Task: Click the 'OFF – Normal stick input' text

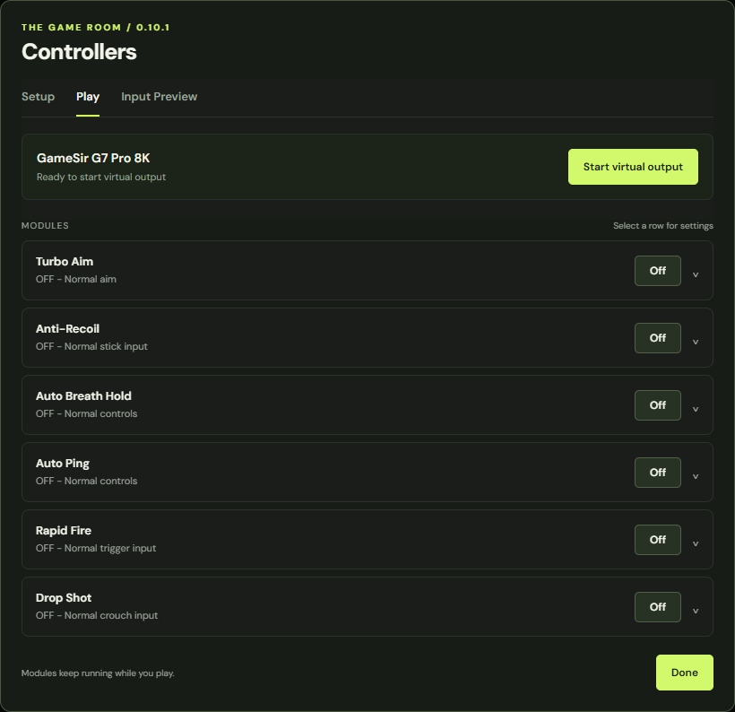Action: (x=91, y=346)
